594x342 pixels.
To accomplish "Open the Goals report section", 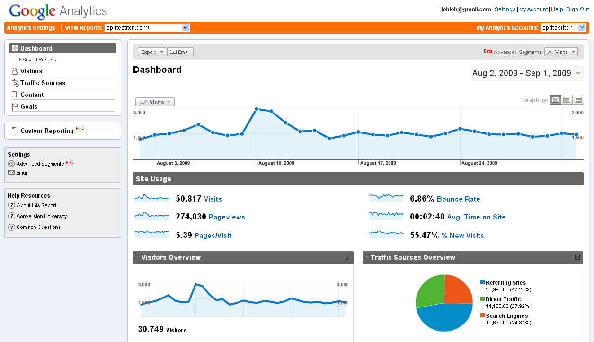I will coord(29,106).
